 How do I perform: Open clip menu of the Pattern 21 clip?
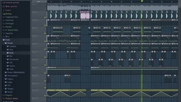[x=82, y=20]
